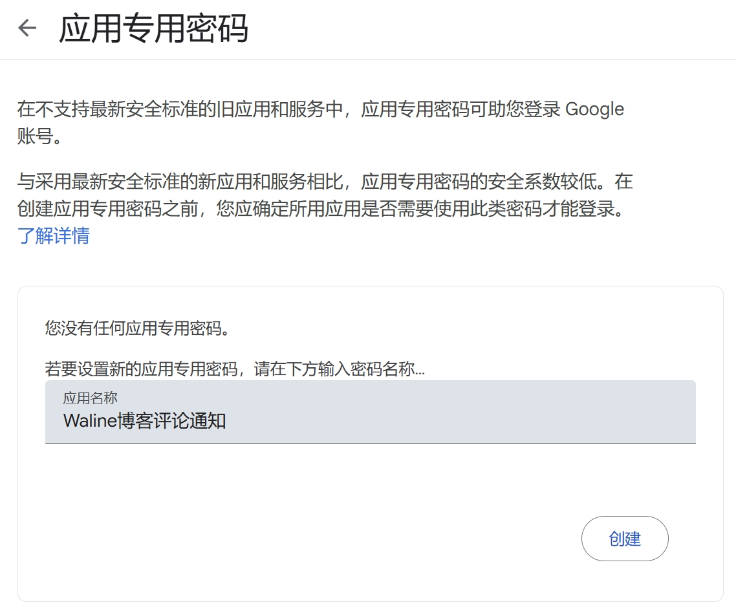This screenshot has width=736, height=611.
Task: Click the 应用名称 field label
Action: (x=90, y=398)
